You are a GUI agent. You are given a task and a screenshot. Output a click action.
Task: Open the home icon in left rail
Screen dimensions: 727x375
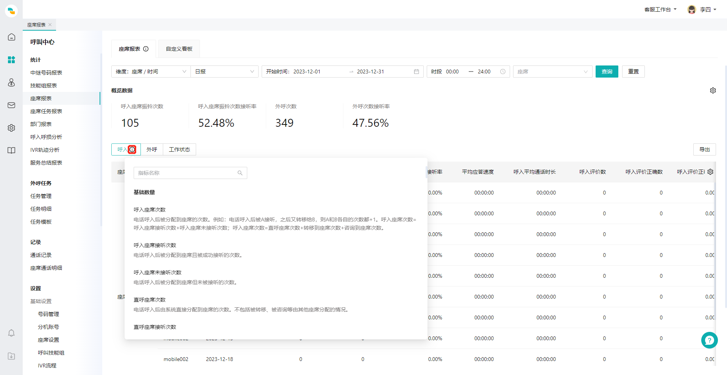point(11,37)
